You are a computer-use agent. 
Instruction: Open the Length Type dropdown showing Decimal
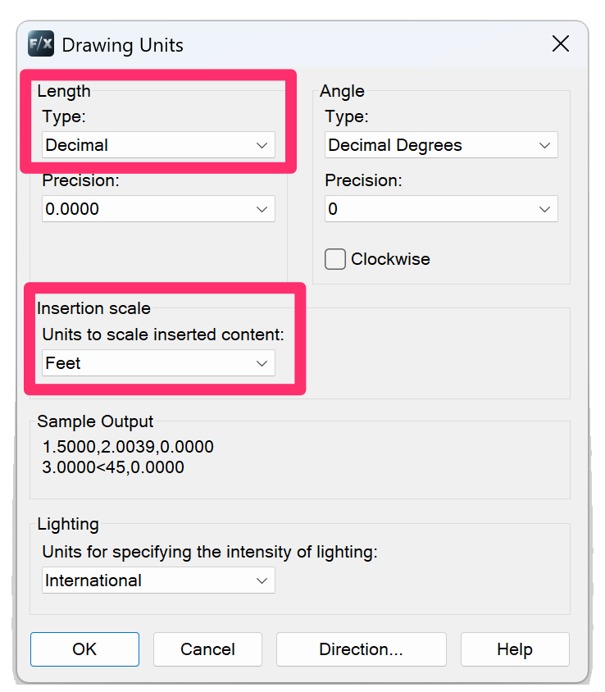[158, 145]
